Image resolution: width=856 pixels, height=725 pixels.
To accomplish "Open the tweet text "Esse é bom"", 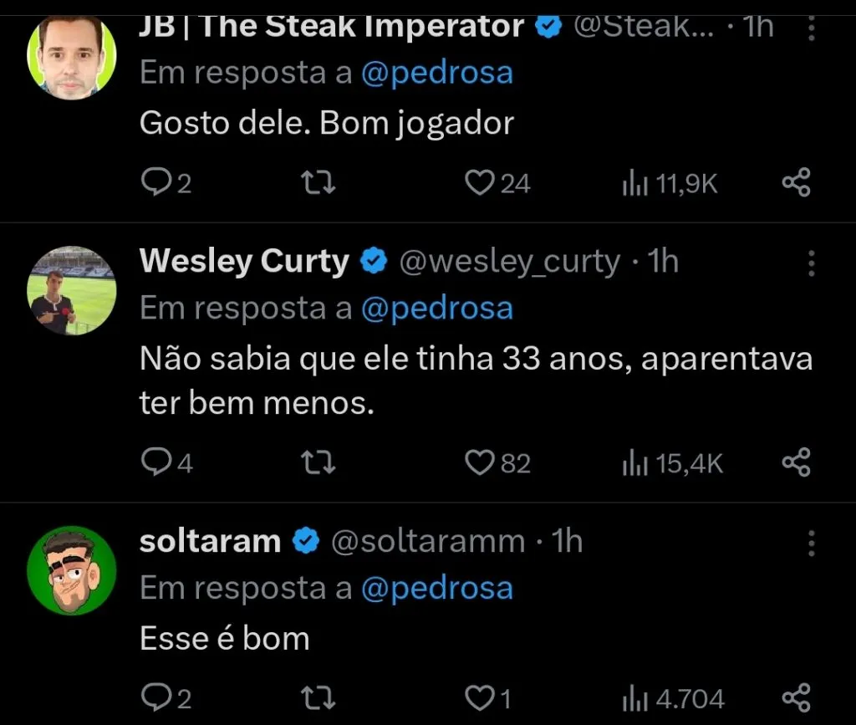I will point(224,638).
